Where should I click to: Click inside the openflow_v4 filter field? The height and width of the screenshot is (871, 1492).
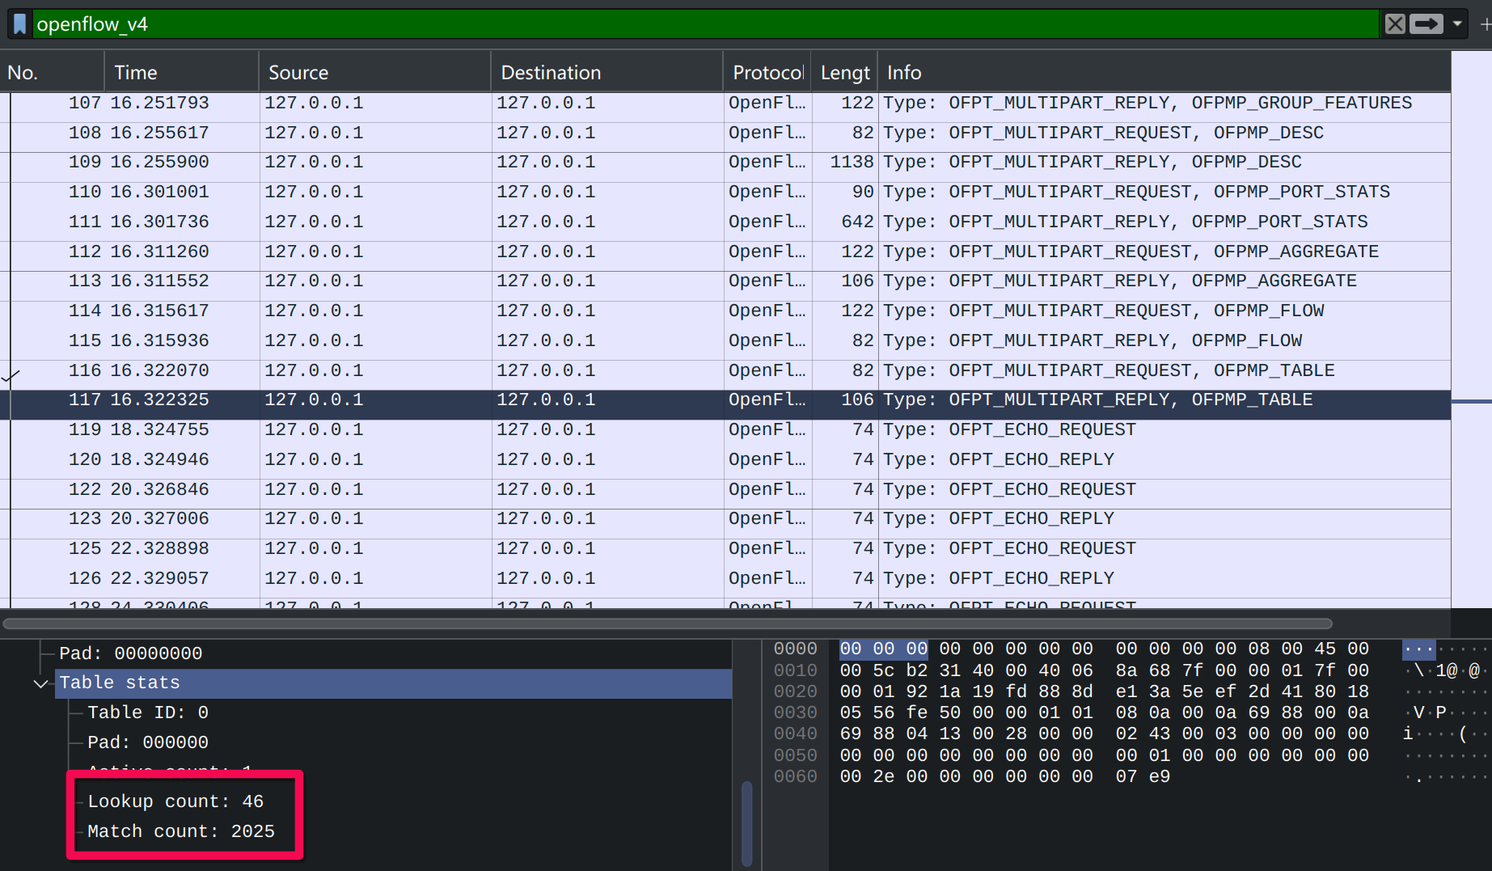[647, 24]
